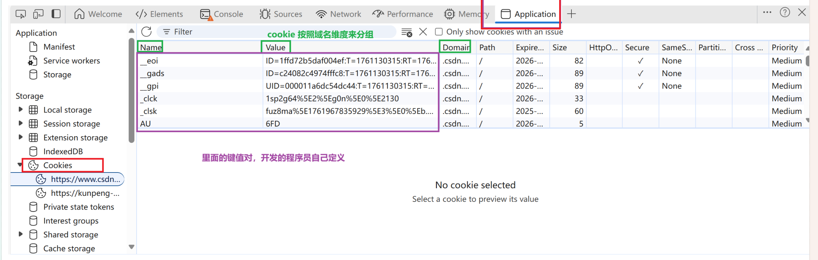Image resolution: width=818 pixels, height=260 pixels.
Task: Open IndexedDB in the sidebar
Action: tap(63, 151)
